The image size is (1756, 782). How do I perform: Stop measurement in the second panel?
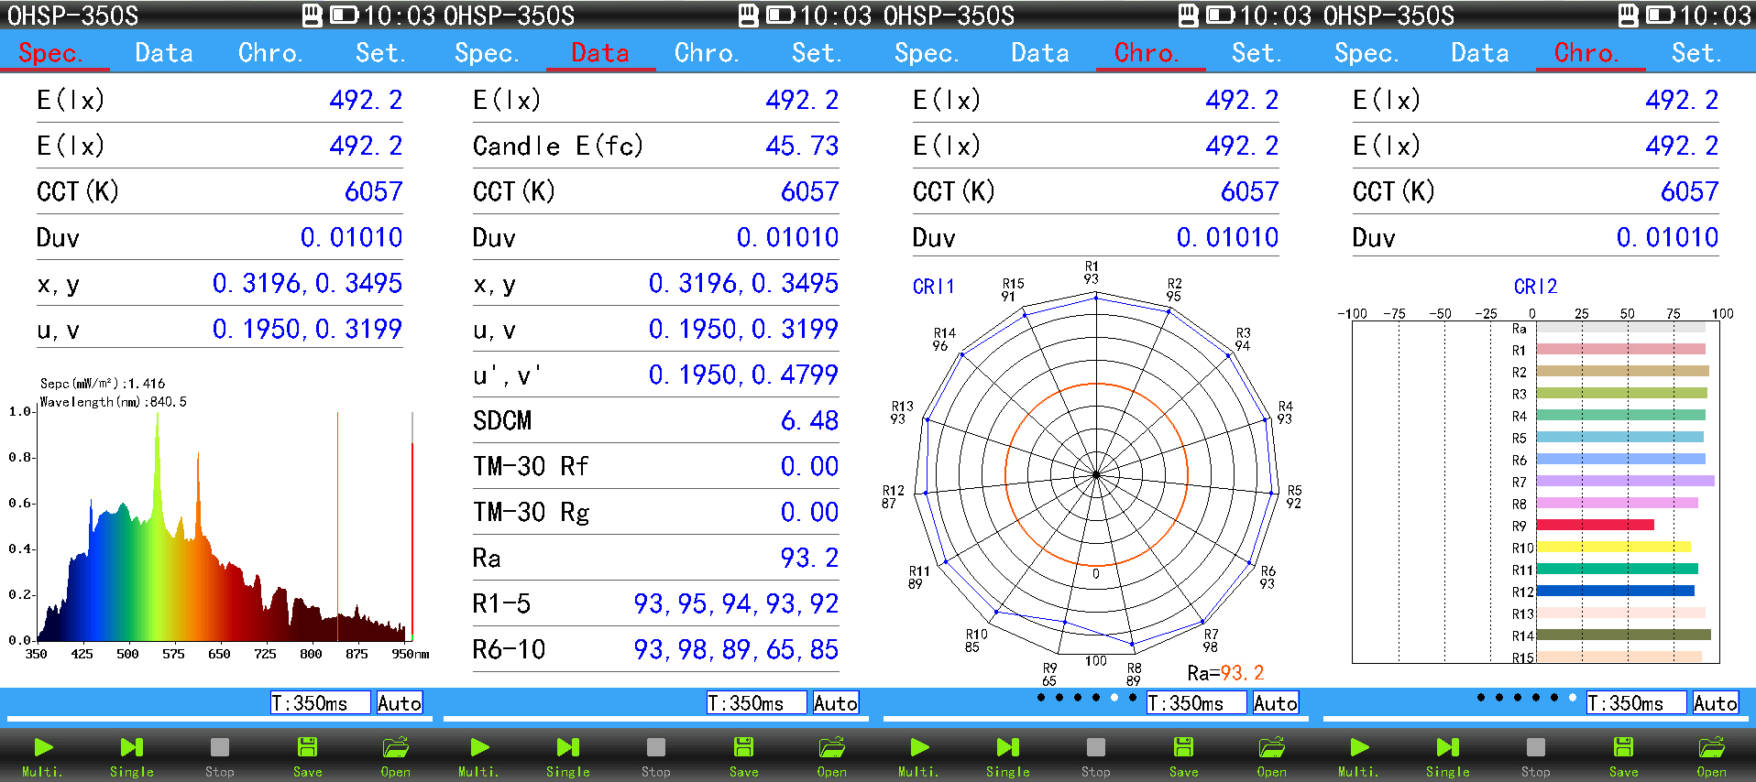click(x=656, y=756)
